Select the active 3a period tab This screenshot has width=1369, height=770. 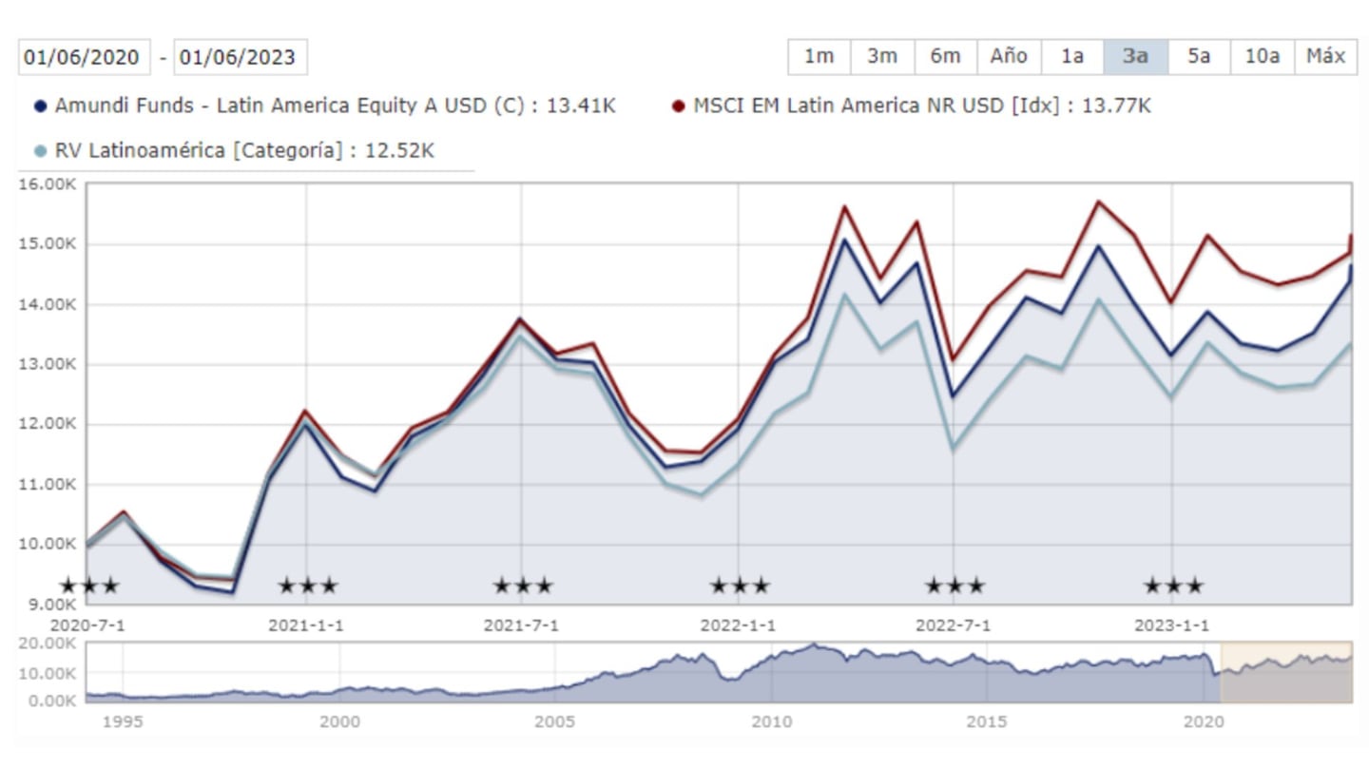click(x=1136, y=56)
